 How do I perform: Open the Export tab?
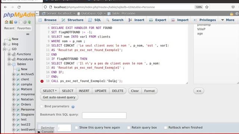(158, 20)
